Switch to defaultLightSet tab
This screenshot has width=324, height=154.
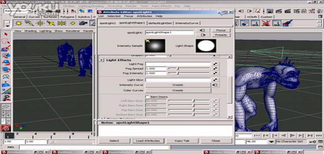(x=160, y=23)
